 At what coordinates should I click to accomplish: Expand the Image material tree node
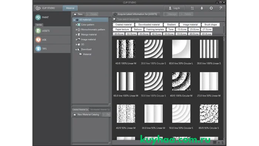76,40
